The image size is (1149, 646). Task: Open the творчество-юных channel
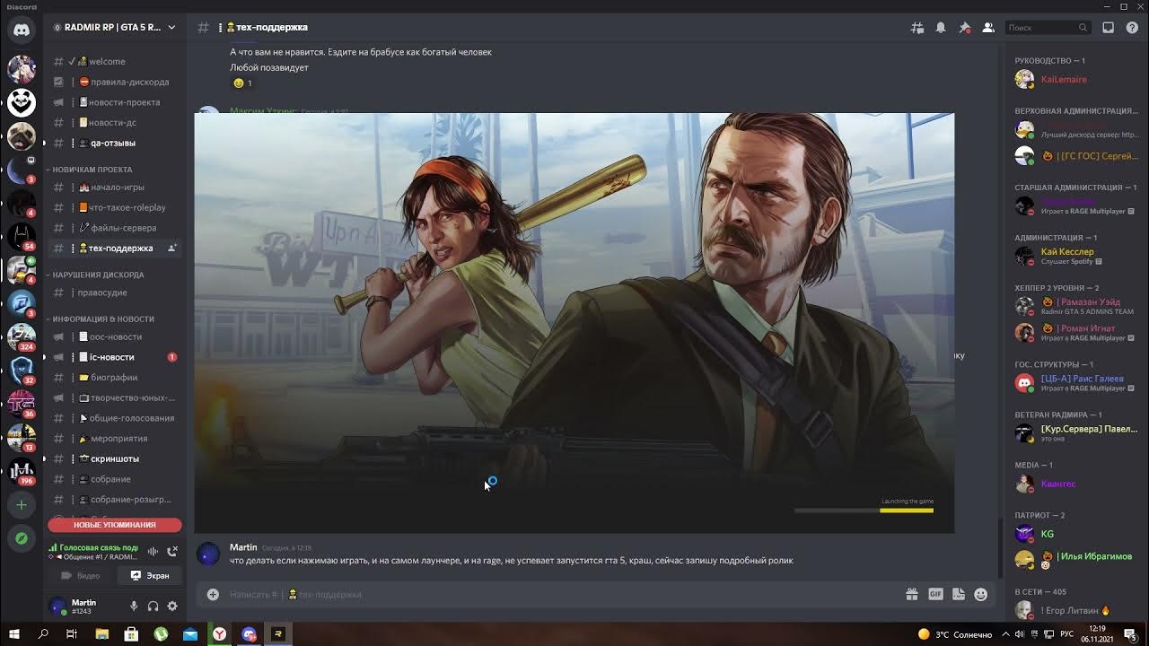click(116, 397)
